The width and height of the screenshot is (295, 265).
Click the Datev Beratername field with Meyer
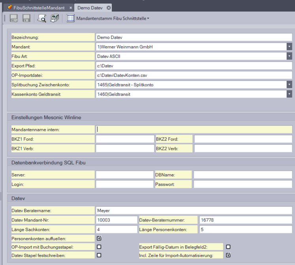coord(194,210)
